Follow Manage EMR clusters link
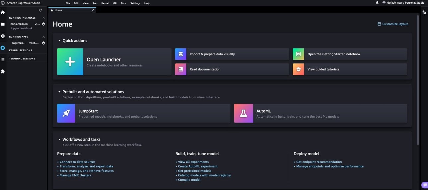 coord(75,175)
